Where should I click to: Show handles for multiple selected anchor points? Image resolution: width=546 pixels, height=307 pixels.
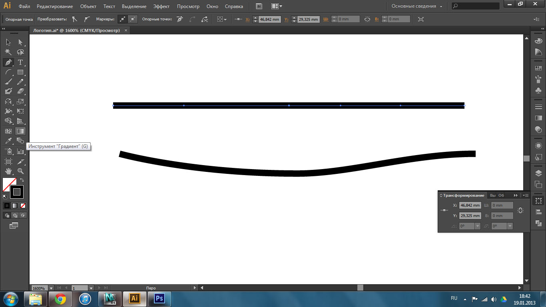(x=123, y=19)
